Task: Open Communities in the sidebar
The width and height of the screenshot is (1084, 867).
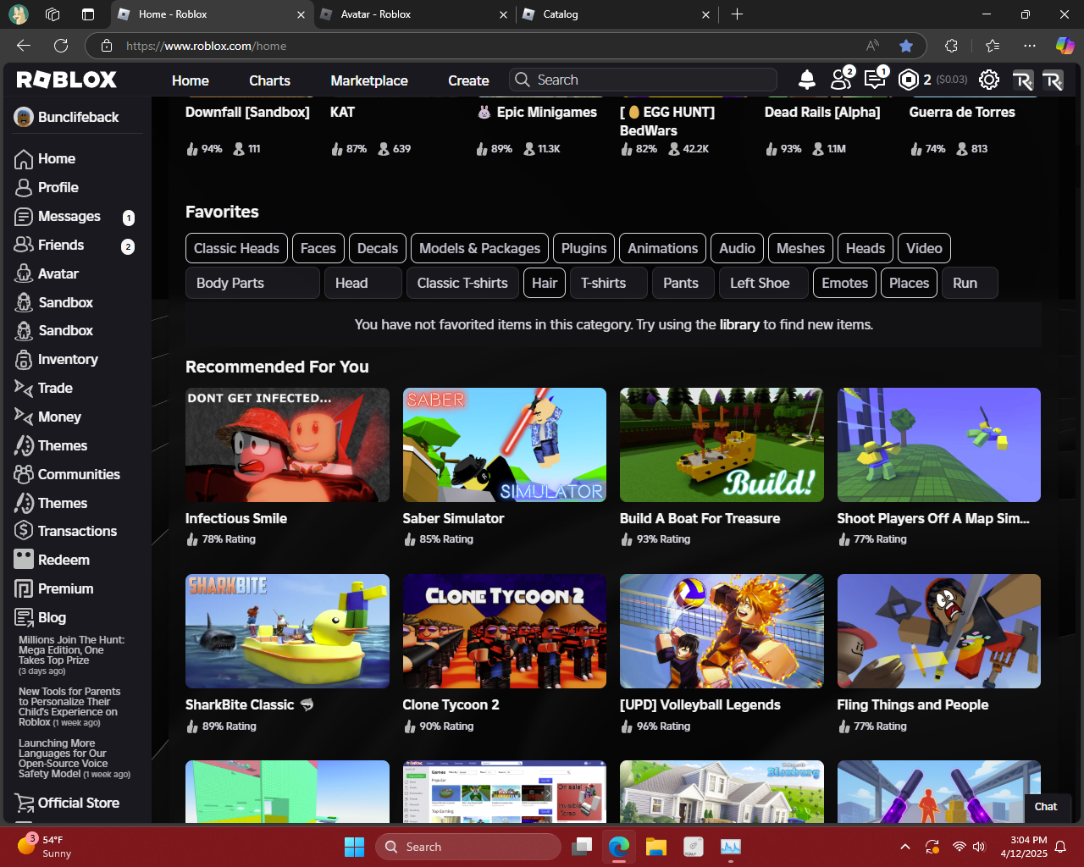Action: [67, 475]
